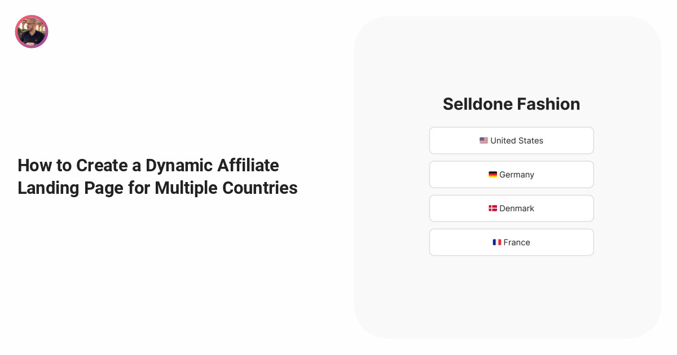Select the United States country button
The width and height of the screenshot is (677, 355).
pos(511,140)
